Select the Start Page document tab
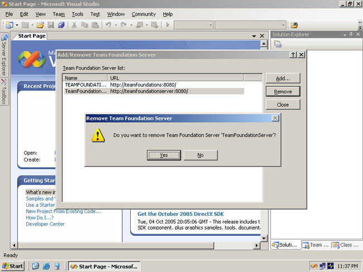The image size is (363, 272). pos(32,36)
